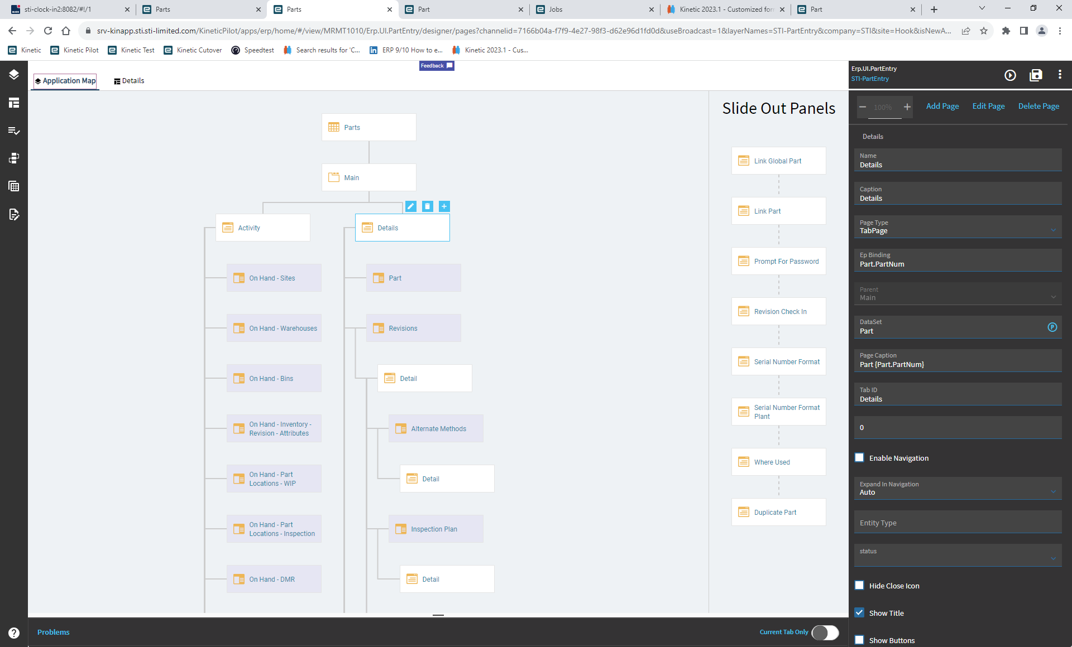Click STI-PartEntry layer link
The image size is (1072, 647).
pyautogui.click(x=870, y=79)
